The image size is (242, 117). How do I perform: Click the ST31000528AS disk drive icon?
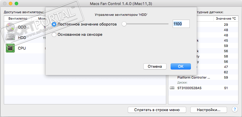tap(172, 88)
